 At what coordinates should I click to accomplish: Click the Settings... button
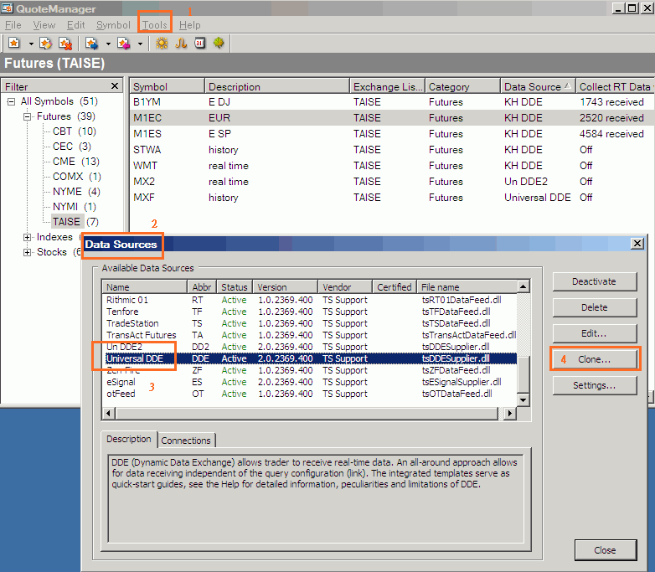(x=595, y=385)
